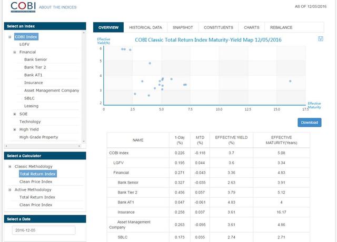This screenshot has height=242, width=337.
Task: Open the Charts tab
Action: (x=252, y=27)
